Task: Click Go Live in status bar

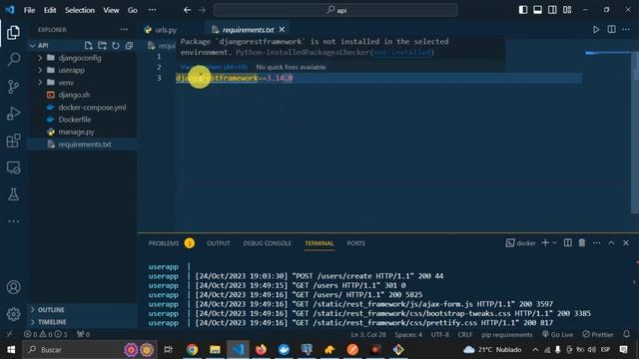Action: pyautogui.click(x=557, y=335)
